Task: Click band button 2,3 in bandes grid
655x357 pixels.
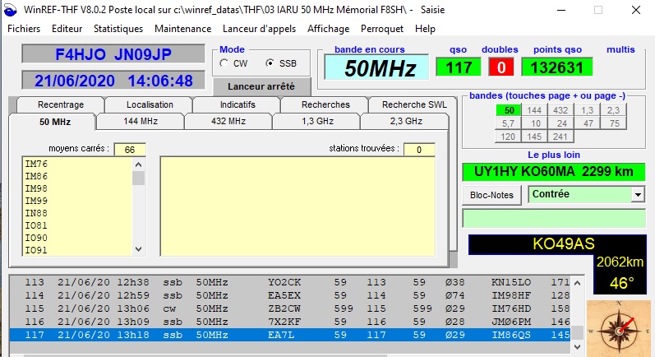Action: pos(613,110)
